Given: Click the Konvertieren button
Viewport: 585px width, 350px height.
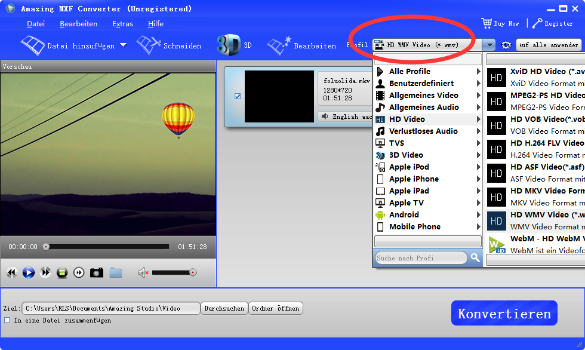Looking at the screenshot, I should [504, 313].
